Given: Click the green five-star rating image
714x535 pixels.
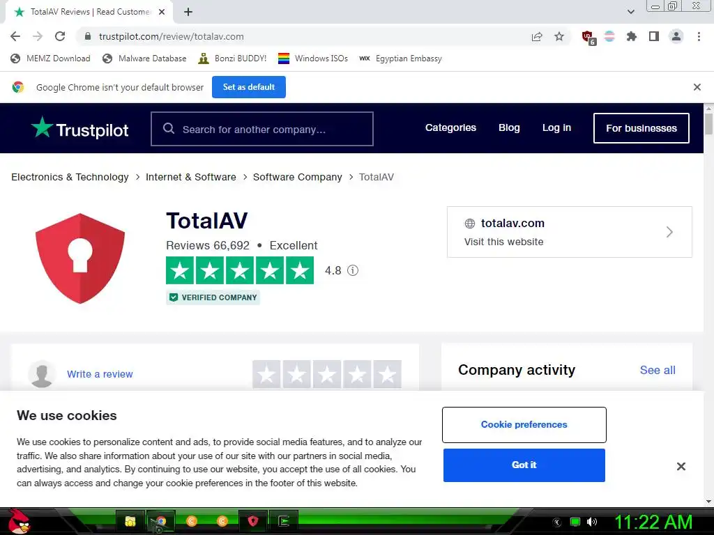Looking at the screenshot, I should [240, 270].
